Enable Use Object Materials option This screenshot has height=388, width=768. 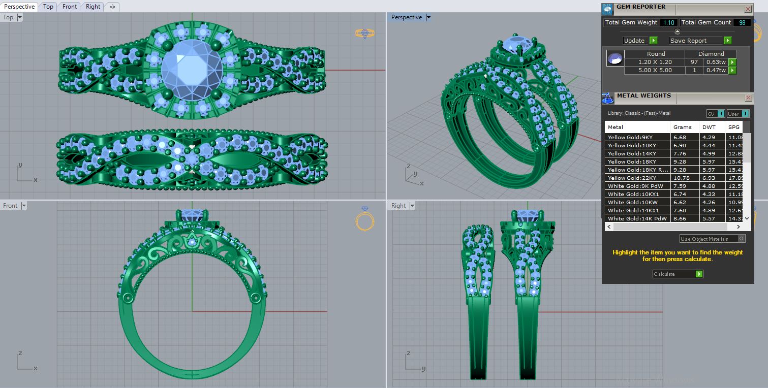pos(742,239)
